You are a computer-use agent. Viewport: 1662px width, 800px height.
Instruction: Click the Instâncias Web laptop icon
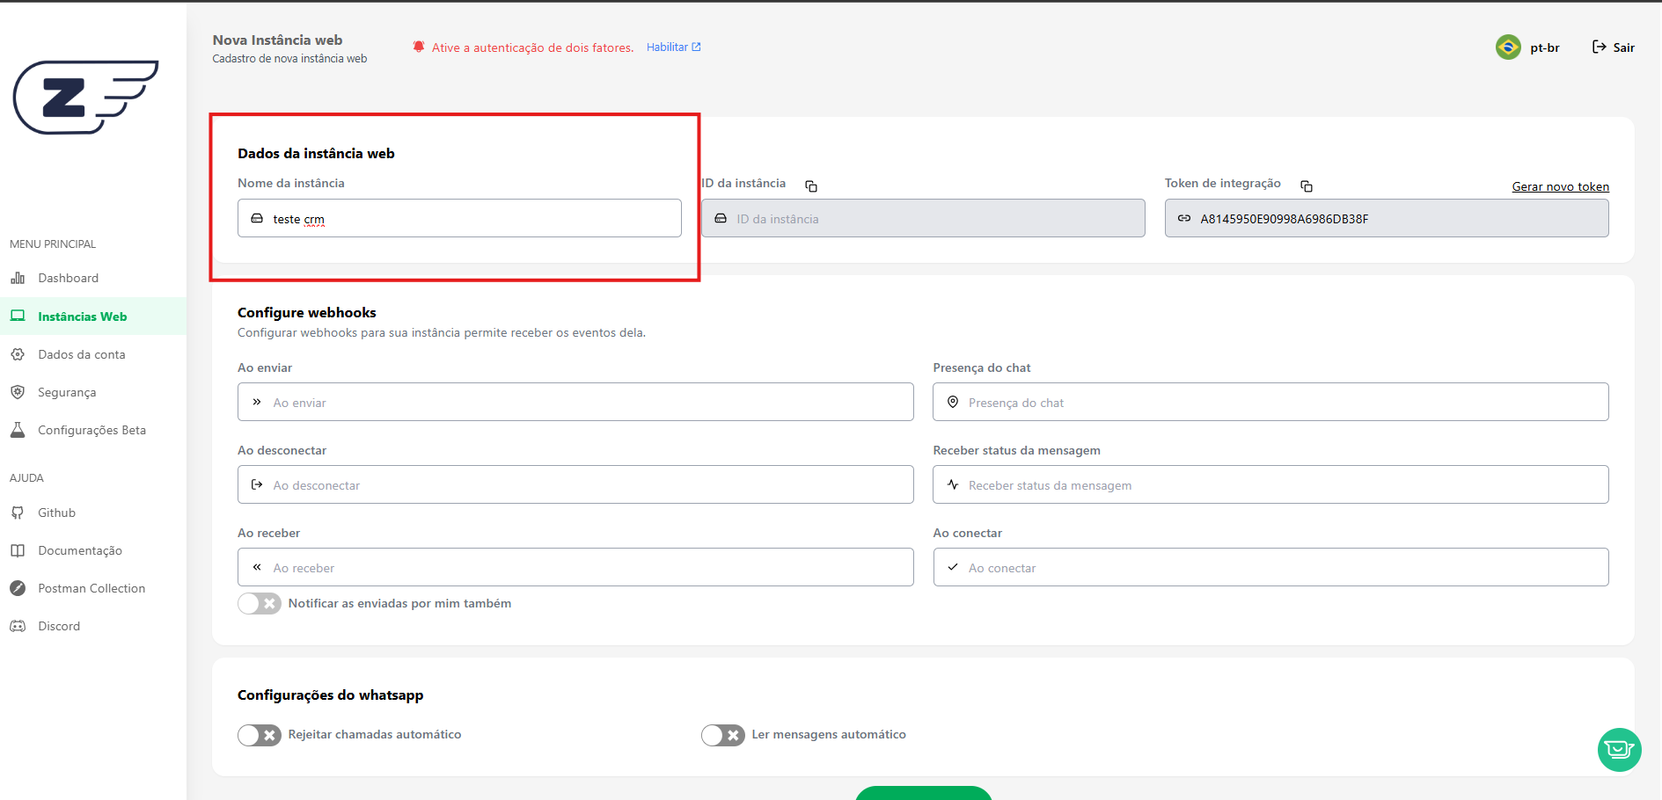pyautogui.click(x=18, y=316)
